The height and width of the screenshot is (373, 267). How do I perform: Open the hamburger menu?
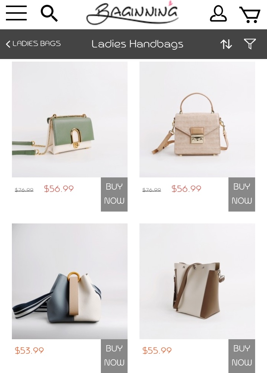16,13
